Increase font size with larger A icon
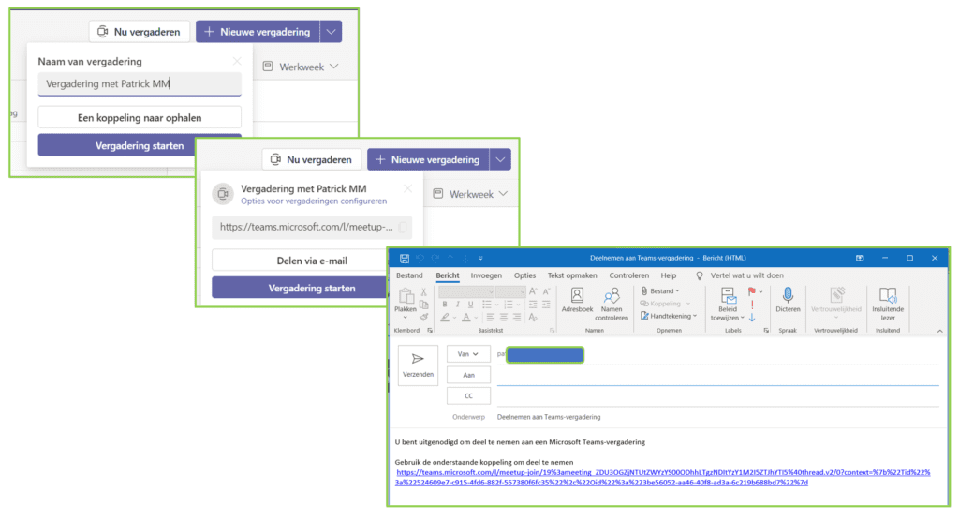 (533, 292)
